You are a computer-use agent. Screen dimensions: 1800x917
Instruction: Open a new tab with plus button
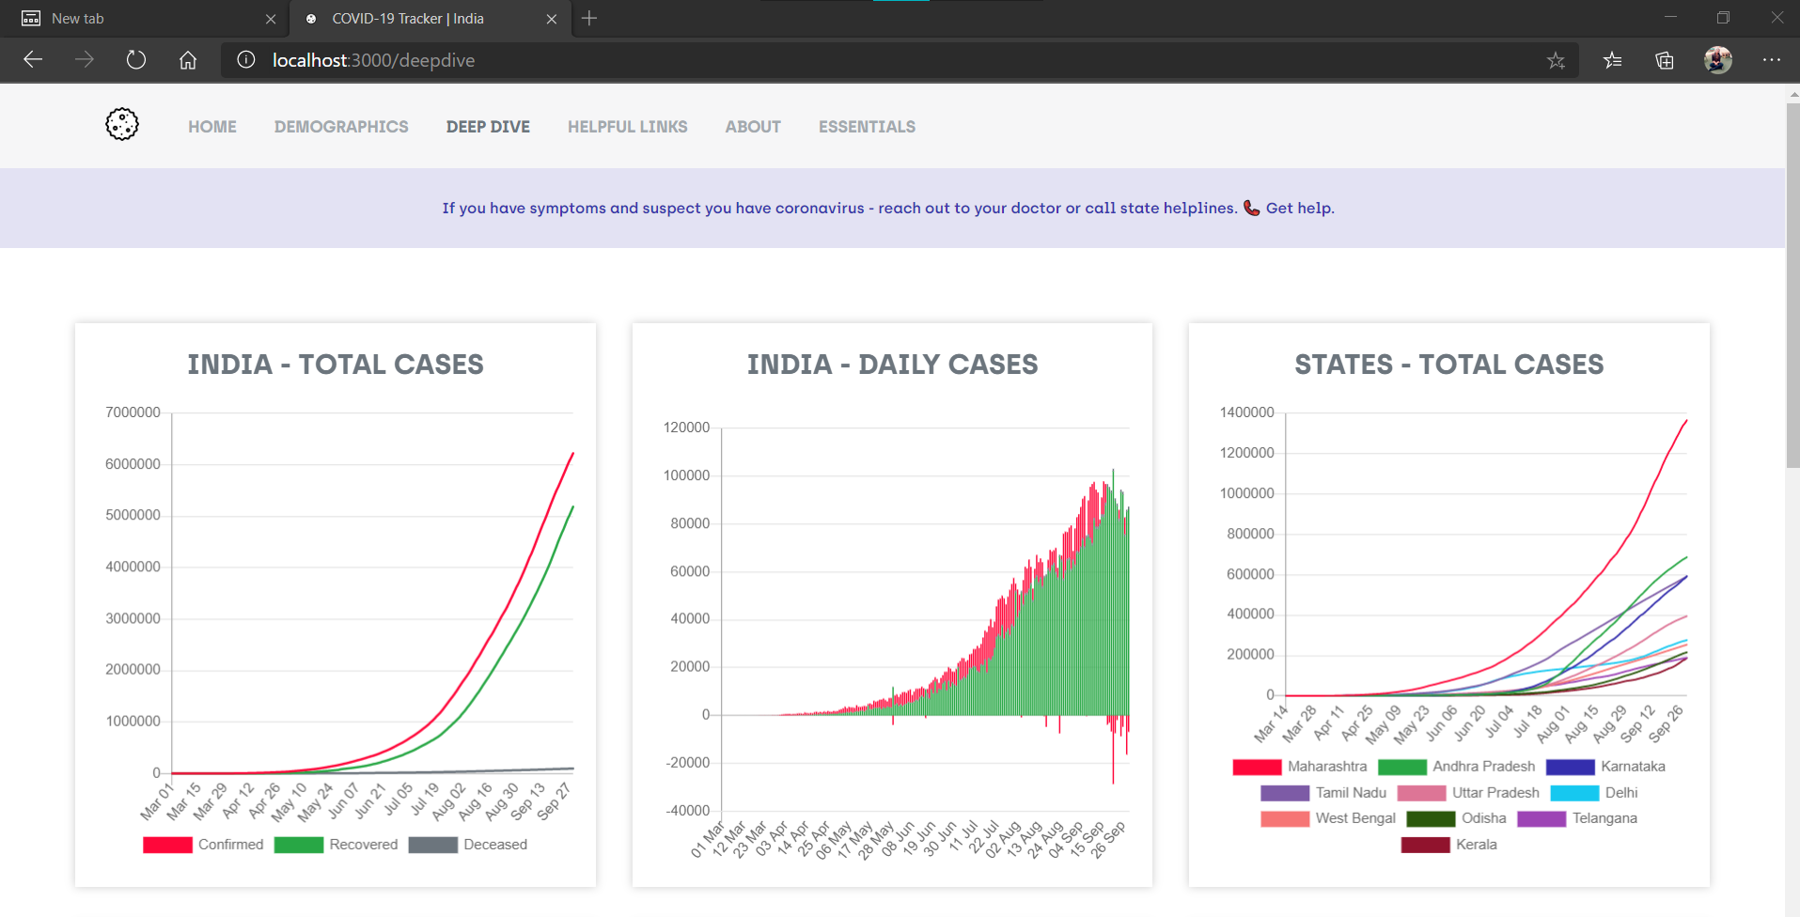point(589,18)
